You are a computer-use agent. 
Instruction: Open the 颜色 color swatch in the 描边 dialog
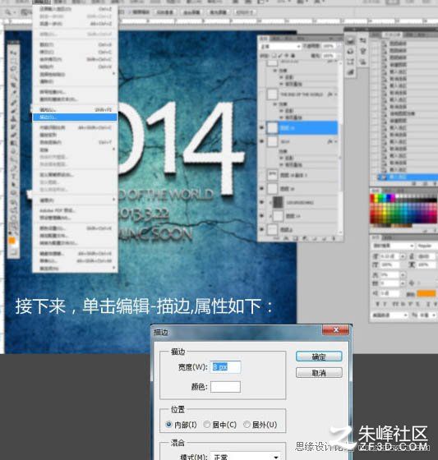coord(225,387)
